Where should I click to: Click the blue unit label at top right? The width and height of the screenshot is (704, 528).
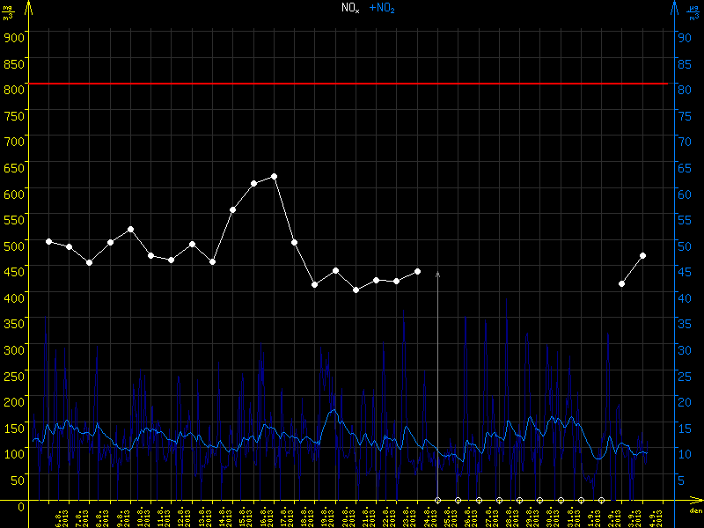coord(694,12)
